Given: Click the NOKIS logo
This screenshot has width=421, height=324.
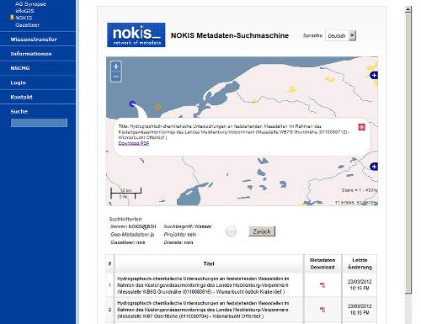Looking at the screenshot, I should pyautogui.click(x=136, y=35).
